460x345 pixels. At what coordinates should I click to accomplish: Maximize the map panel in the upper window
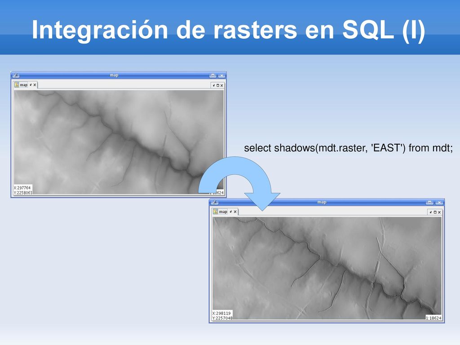point(218,85)
